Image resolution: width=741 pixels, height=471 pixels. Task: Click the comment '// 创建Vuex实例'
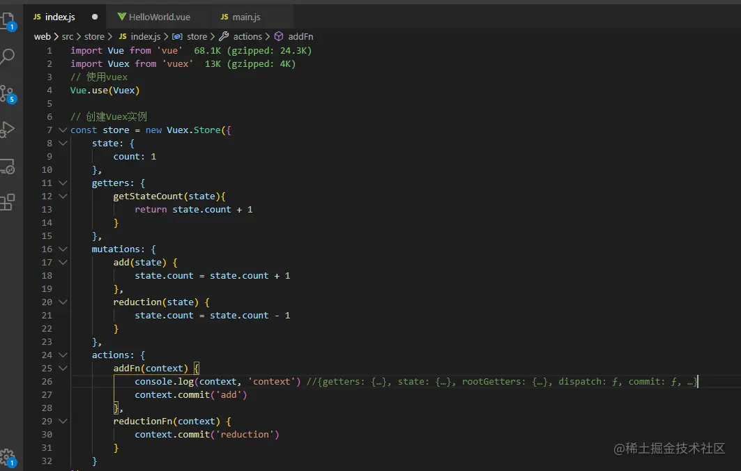tap(109, 116)
